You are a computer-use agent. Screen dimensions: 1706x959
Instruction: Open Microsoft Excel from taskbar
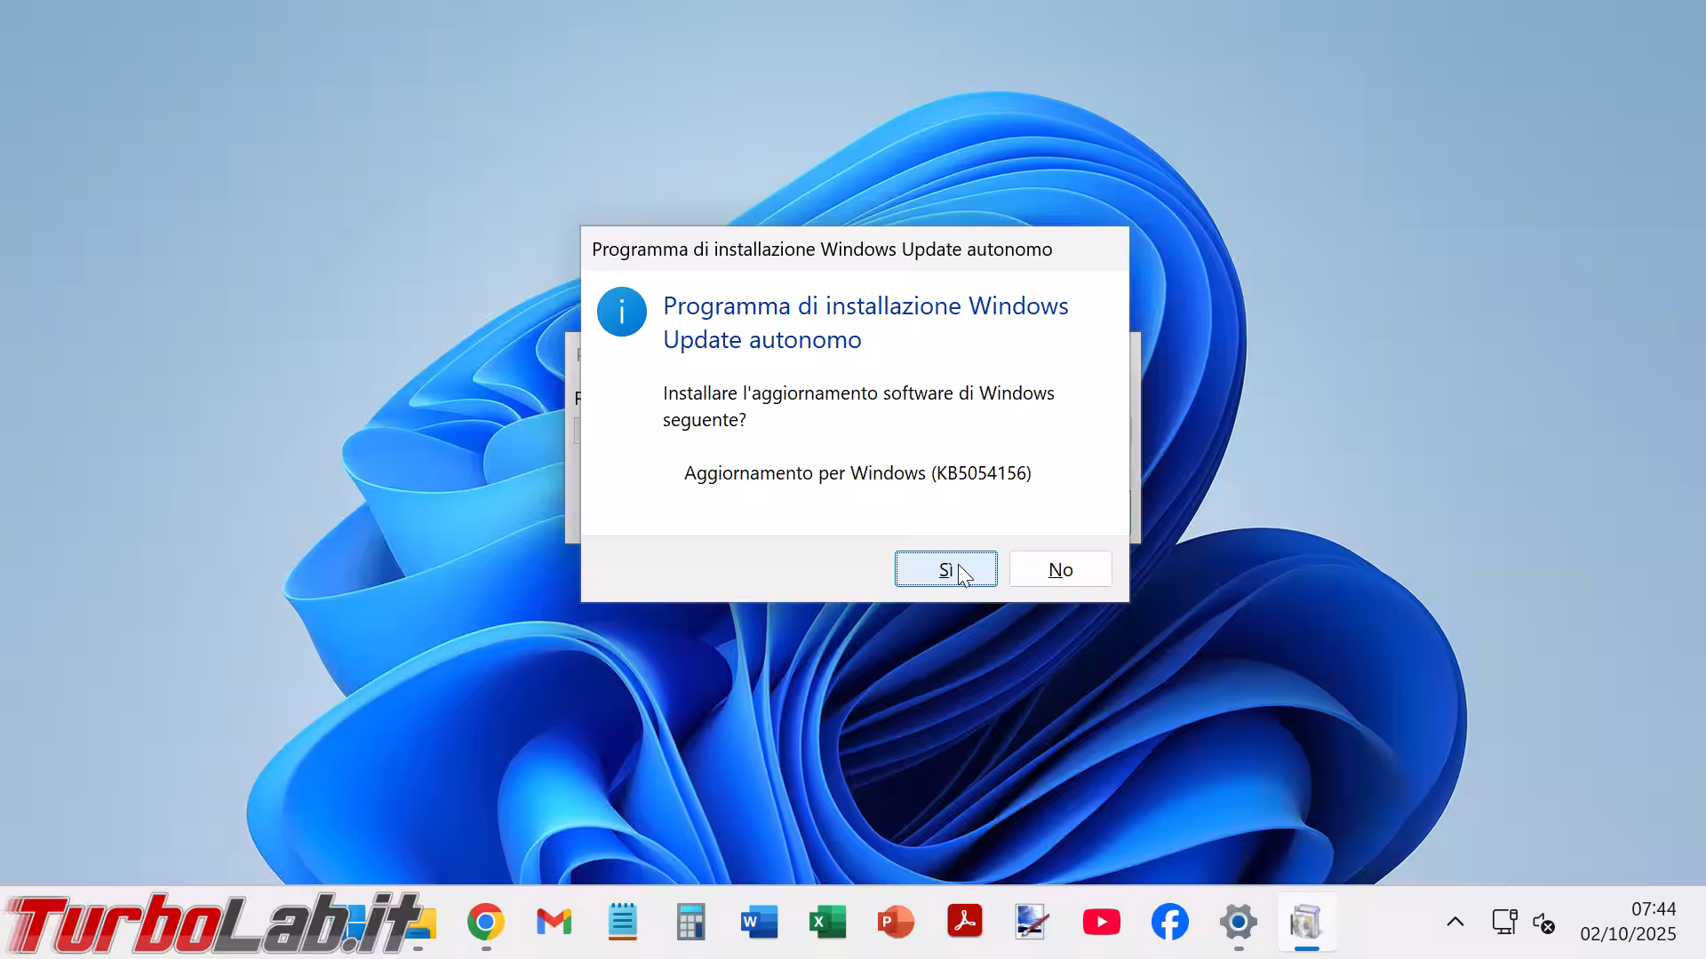tap(827, 923)
